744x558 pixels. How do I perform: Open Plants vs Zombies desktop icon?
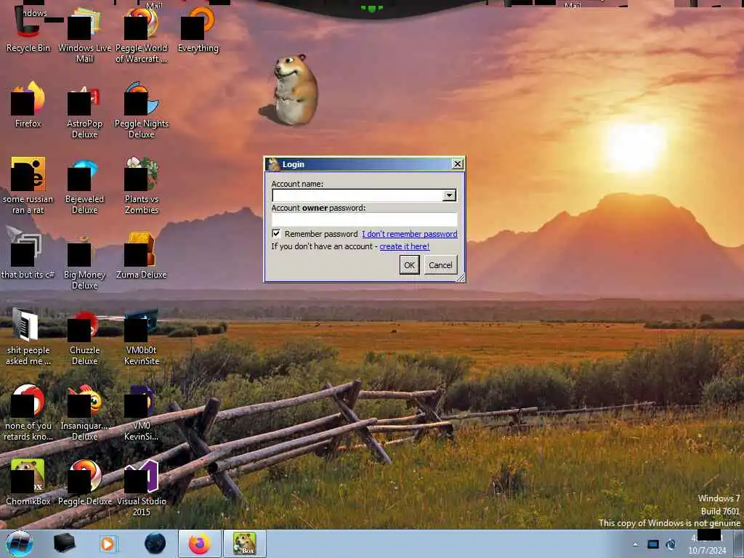click(142, 185)
